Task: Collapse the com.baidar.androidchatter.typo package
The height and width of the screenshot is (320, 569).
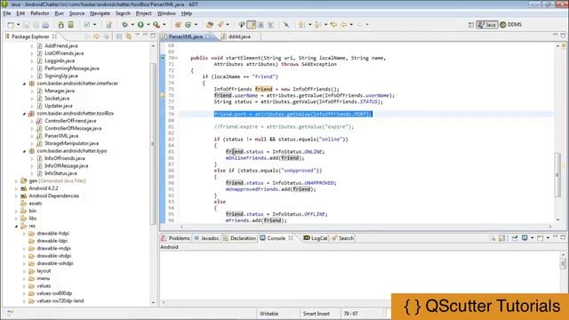Action: 24,151
